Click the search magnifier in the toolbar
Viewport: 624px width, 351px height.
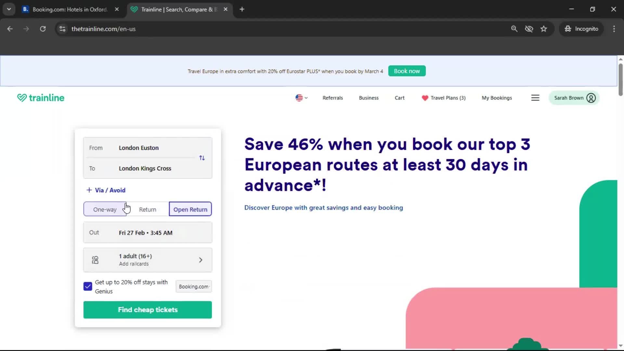[x=514, y=29]
